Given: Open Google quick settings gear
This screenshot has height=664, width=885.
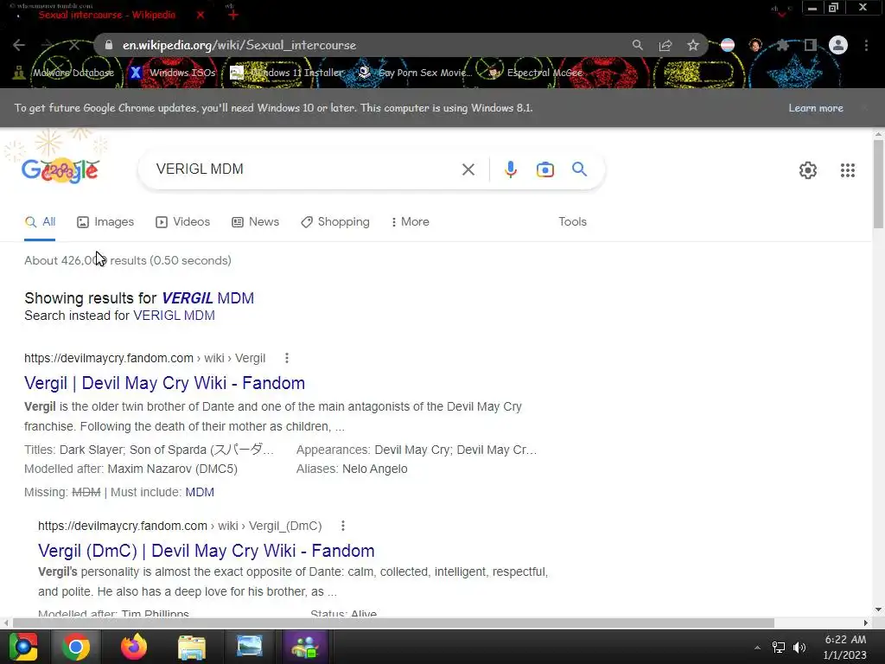Looking at the screenshot, I should pos(808,170).
